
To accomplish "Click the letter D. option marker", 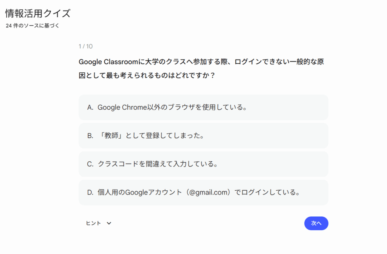I will tap(90, 193).
